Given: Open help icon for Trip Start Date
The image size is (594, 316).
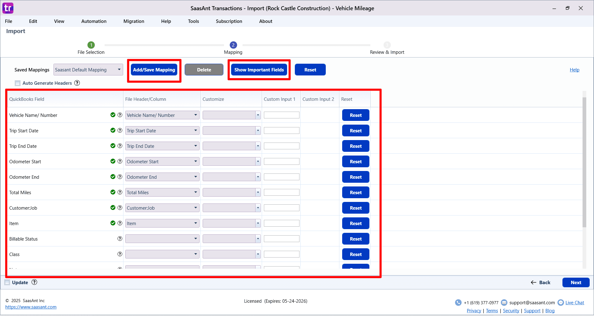Looking at the screenshot, I should 120,130.
